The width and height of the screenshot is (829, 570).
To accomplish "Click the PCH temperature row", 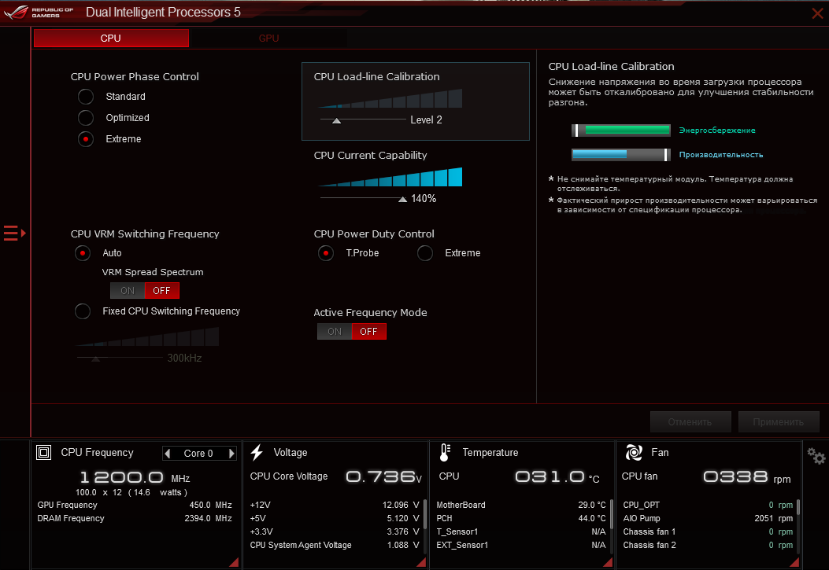I will click(x=521, y=518).
